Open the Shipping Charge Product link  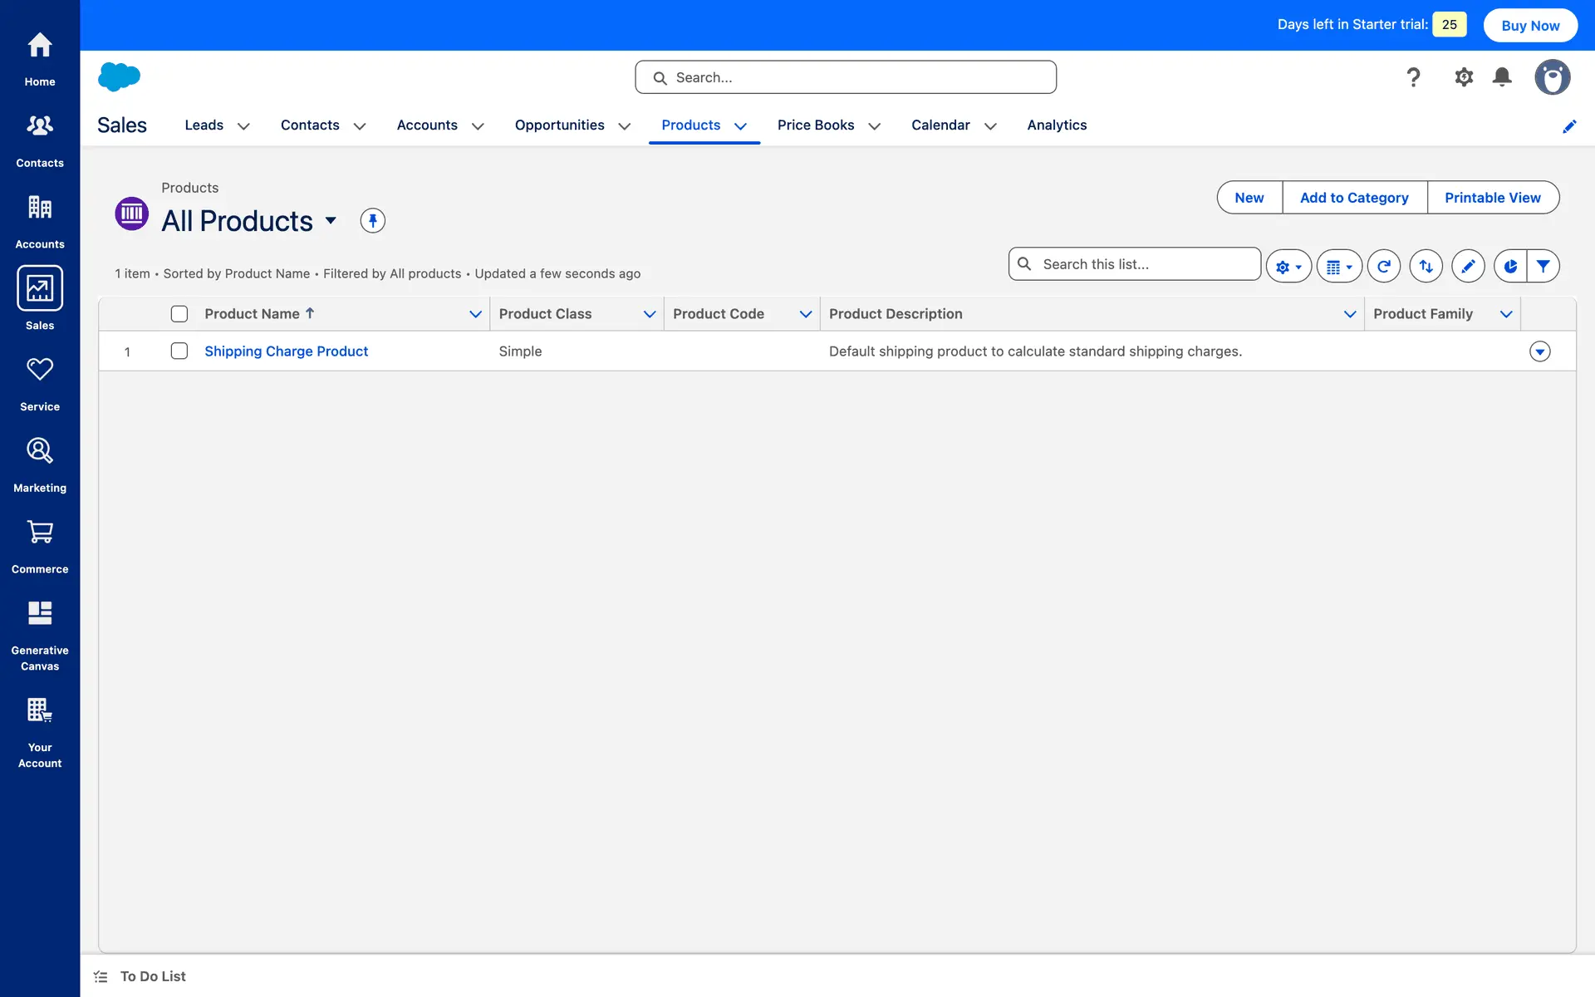pyautogui.click(x=286, y=351)
